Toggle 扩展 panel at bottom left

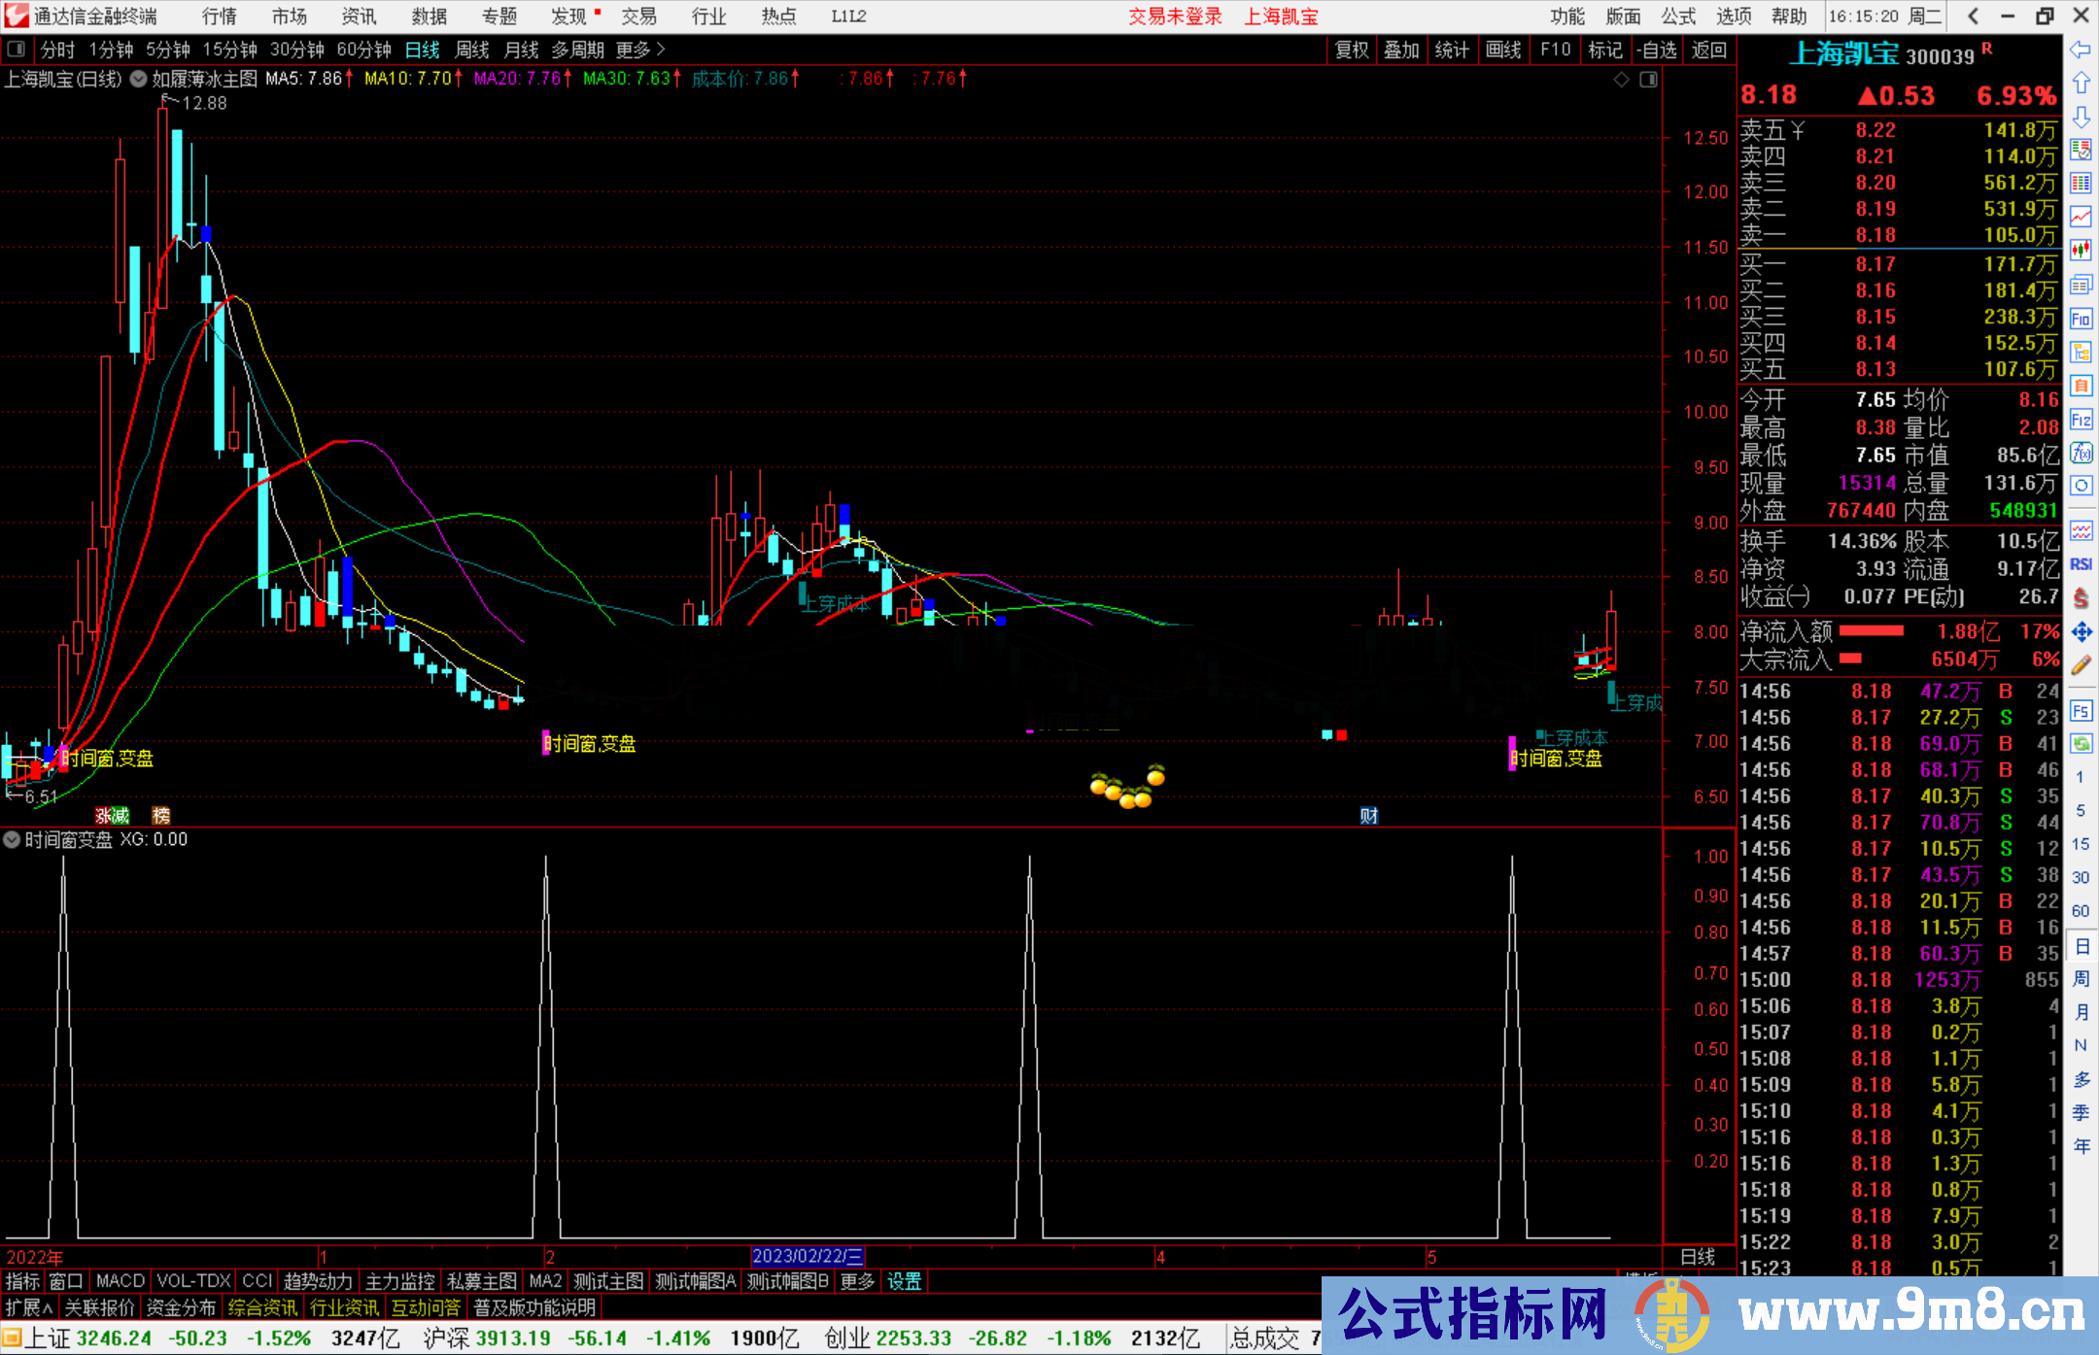[29, 1307]
